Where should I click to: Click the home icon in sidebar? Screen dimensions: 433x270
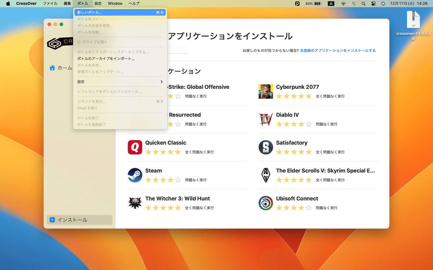[x=52, y=68]
